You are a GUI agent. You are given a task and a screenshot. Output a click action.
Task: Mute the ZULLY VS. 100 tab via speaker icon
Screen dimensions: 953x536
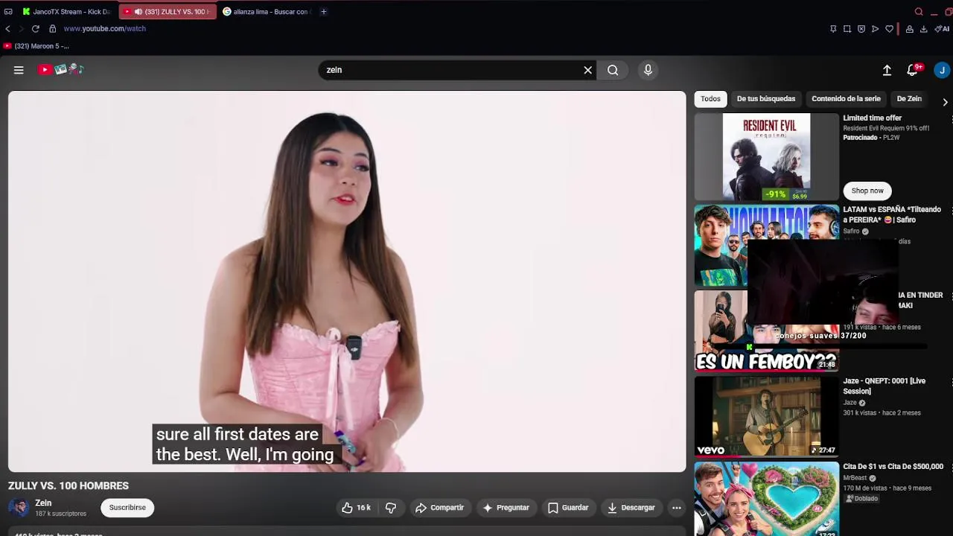138,12
